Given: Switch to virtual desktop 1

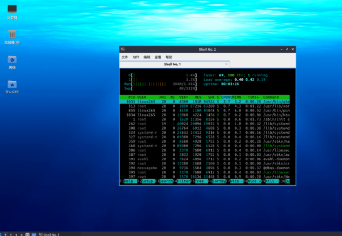Looking at the screenshot, I should point(6,235).
